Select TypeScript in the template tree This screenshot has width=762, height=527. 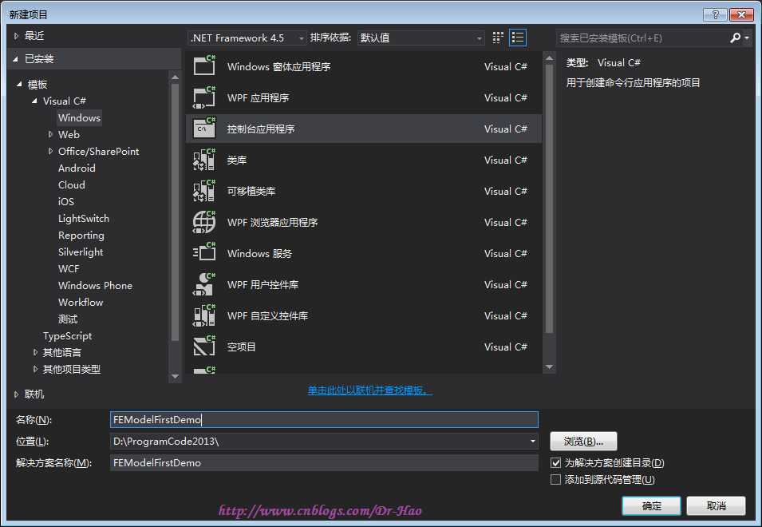pyautogui.click(x=67, y=336)
